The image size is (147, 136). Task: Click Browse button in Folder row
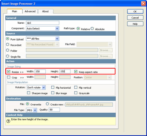(x=106, y=50)
